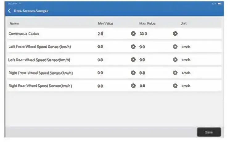Click the Data Stream Sample title
The image size is (230, 142).
(x=31, y=11)
